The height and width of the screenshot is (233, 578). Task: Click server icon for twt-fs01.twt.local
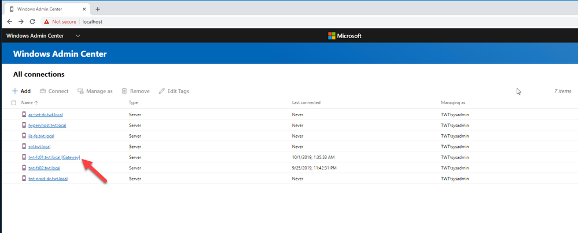click(x=24, y=157)
